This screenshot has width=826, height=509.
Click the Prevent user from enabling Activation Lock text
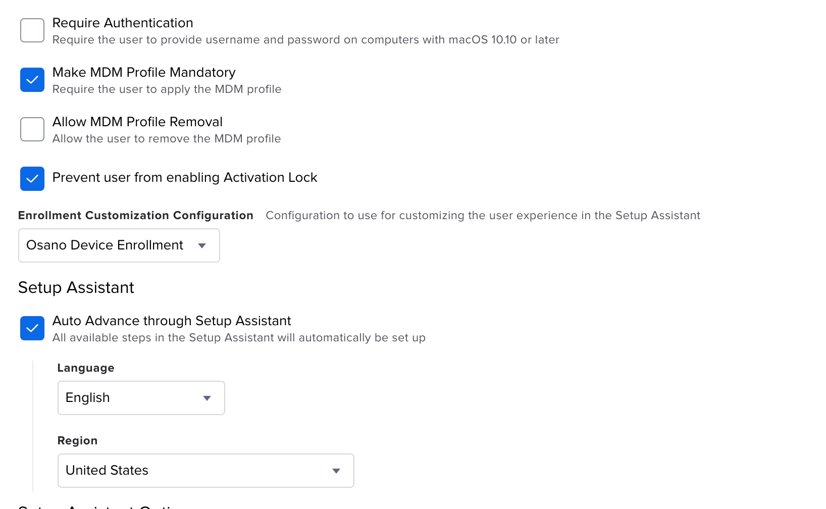click(x=185, y=178)
